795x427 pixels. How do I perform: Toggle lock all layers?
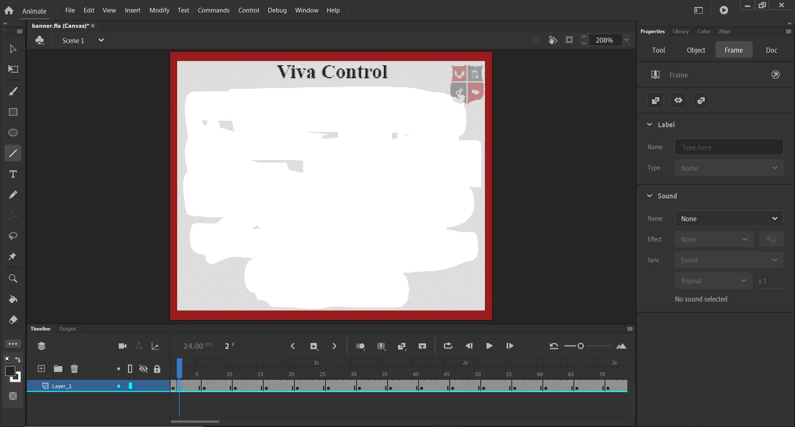pos(157,369)
